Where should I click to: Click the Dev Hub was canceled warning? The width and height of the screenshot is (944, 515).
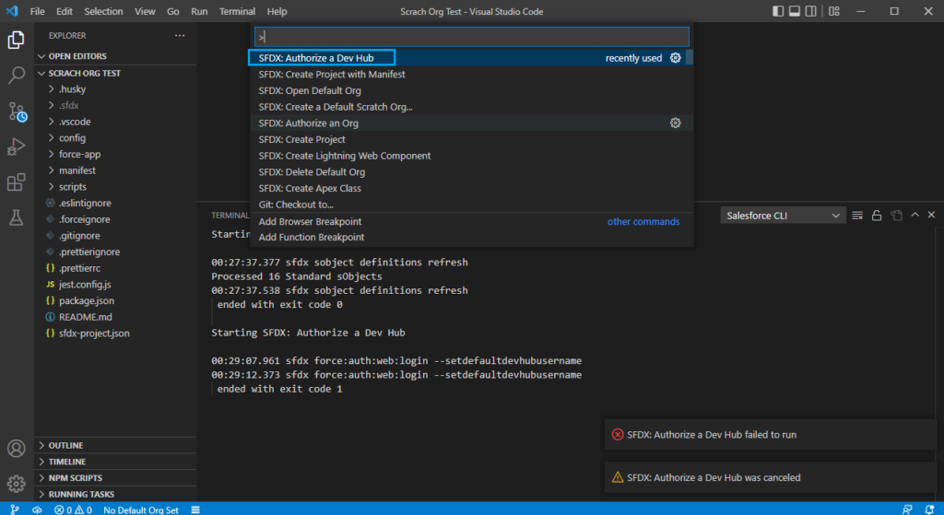point(770,477)
